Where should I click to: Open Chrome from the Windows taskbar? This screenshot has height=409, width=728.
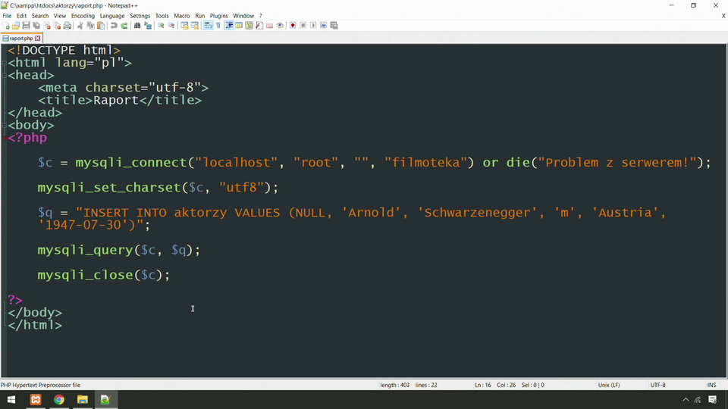coord(59,399)
